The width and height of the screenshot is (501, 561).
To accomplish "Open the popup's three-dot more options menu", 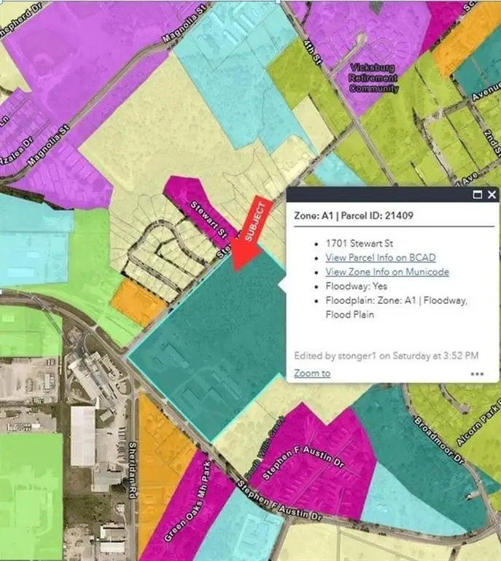I will click(477, 373).
